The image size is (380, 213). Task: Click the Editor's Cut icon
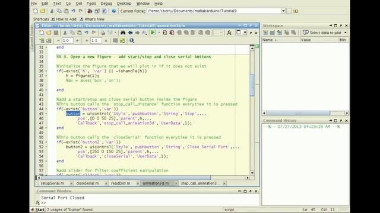click(x=65, y=33)
